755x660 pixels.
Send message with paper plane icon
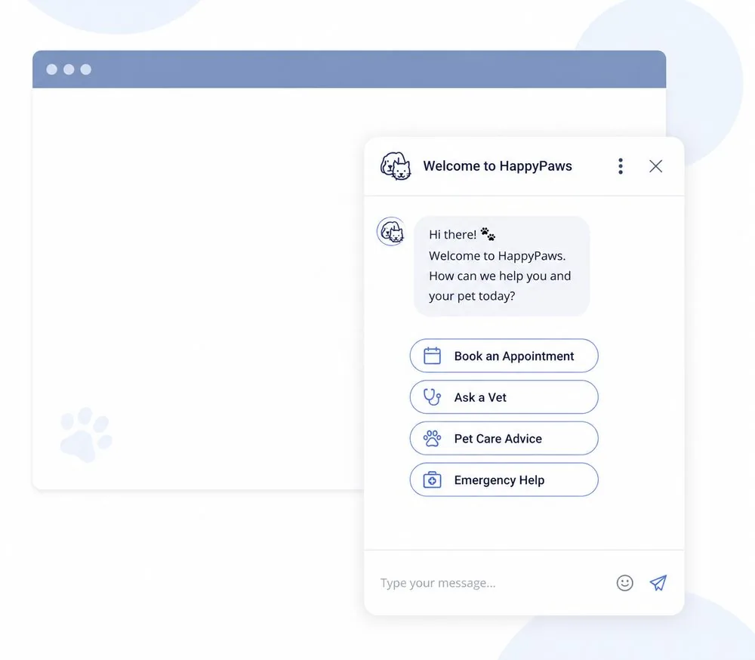click(x=658, y=583)
